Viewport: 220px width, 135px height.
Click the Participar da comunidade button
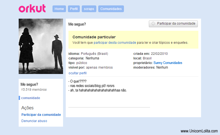(173, 24)
